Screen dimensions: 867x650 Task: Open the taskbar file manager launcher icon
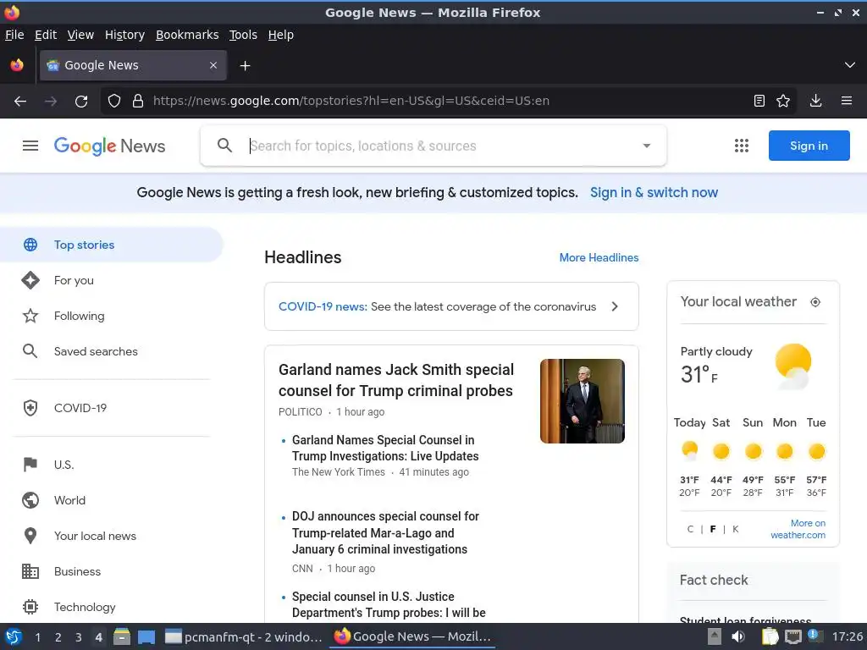click(122, 636)
